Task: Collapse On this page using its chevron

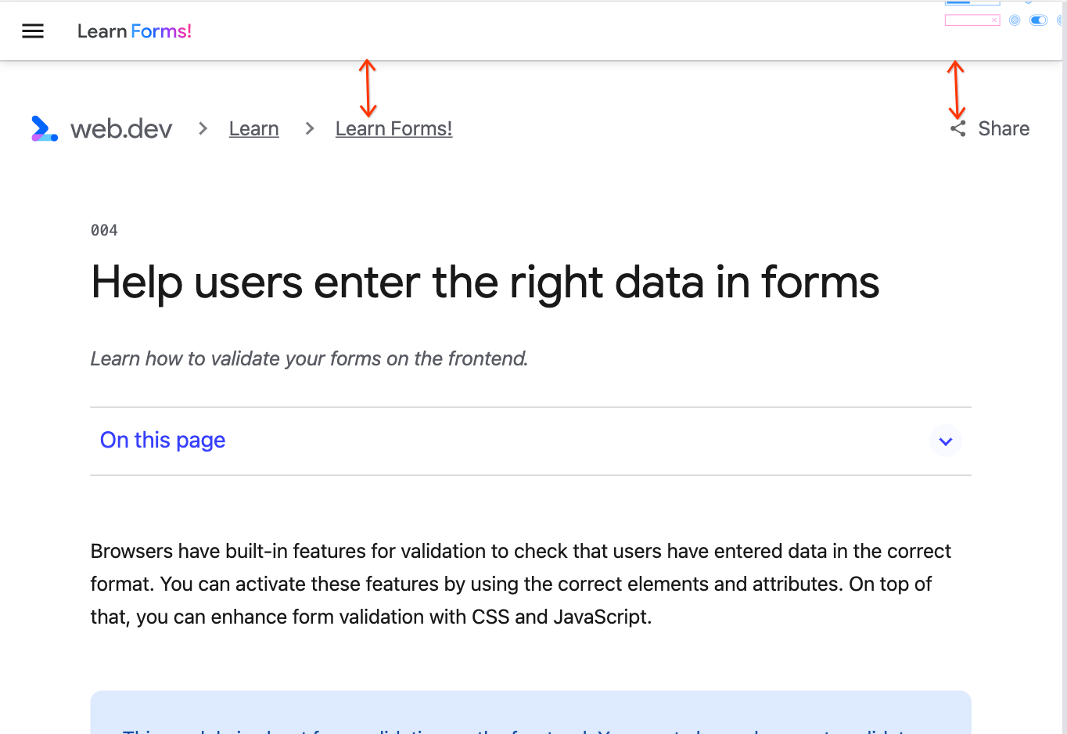Action: [946, 441]
